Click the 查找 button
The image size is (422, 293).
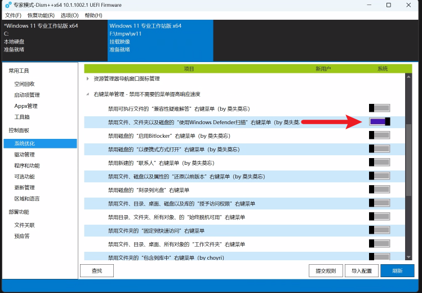[97, 271]
